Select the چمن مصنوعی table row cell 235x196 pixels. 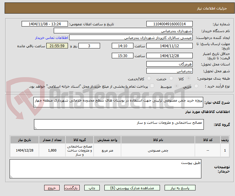point(158,150)
